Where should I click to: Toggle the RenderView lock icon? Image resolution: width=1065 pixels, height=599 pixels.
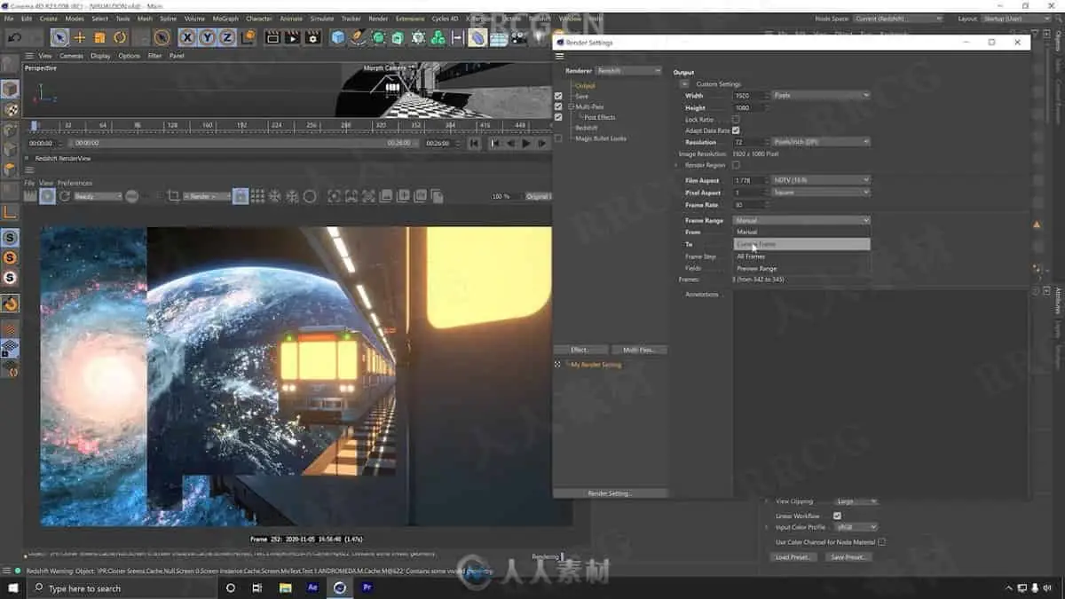pyautogui.click(x=241, y=196)
